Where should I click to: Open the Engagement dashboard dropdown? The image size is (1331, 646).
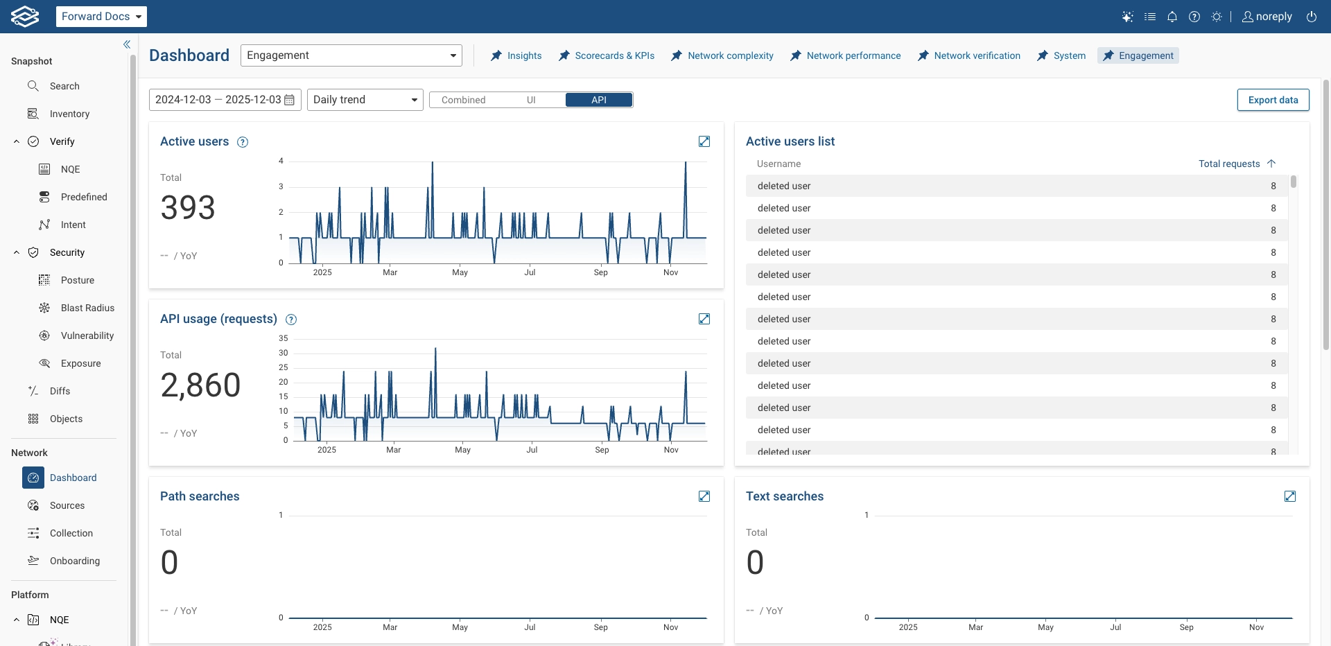click(x=351, y=55)
